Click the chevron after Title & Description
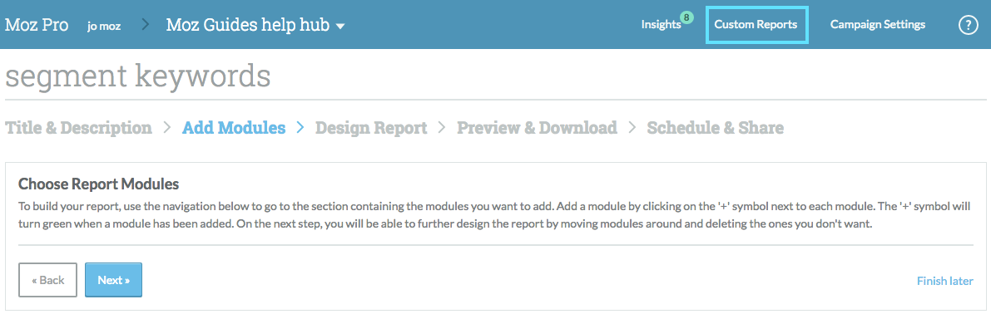Screen dimensions: 991x319 pyautogui.click(x=167, y=128)
